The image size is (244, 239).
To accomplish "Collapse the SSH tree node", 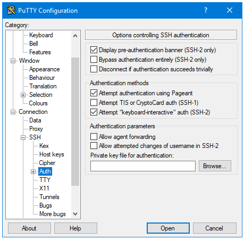I will coord(23,137).
